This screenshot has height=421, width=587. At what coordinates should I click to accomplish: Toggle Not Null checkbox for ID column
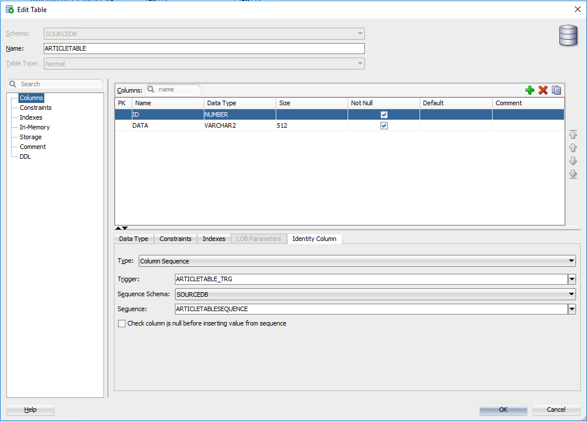tap(384, 114)
